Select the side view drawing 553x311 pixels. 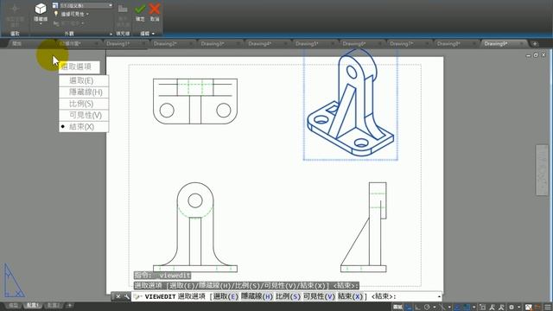click(364, 227)
